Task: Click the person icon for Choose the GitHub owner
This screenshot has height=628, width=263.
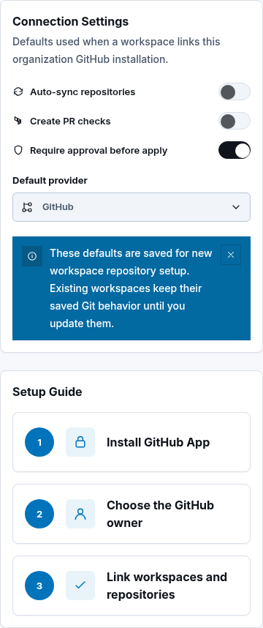Action: (x=80, y=514)
